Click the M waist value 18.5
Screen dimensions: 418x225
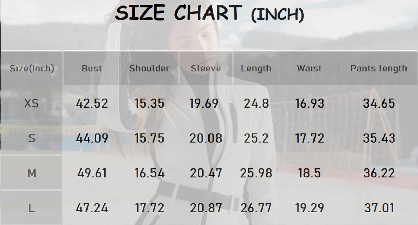click(x=309, y=173)
